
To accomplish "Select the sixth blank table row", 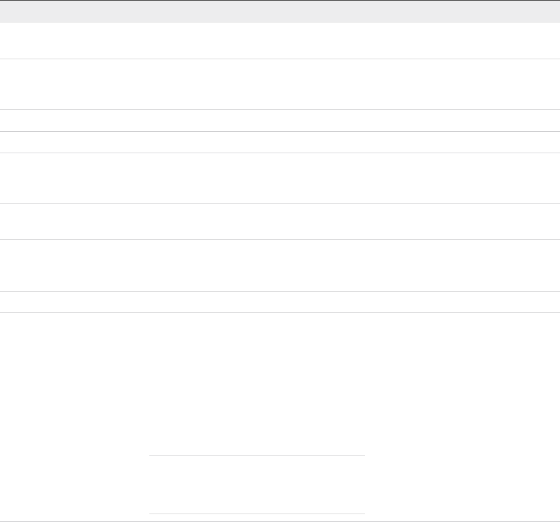I will pos(280,221).
